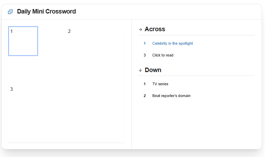273x157 pixels.
Task: Select the empty square between squares 1 and 2
Action: [x=52, y=41]
